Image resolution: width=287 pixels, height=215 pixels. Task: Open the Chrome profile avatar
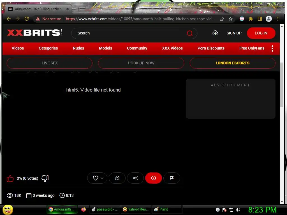(x=269, y=19)
